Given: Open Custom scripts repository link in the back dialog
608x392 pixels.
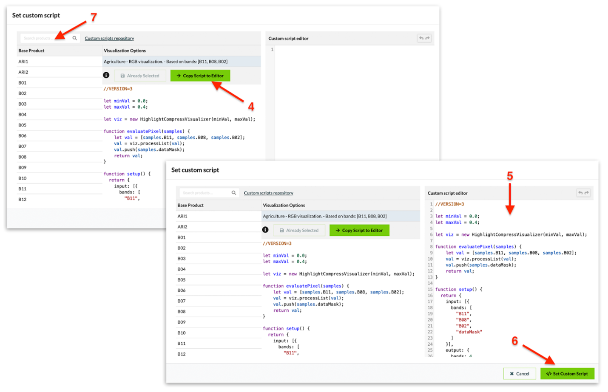Looking at the screenshot, I should click(x=109, y=39).
